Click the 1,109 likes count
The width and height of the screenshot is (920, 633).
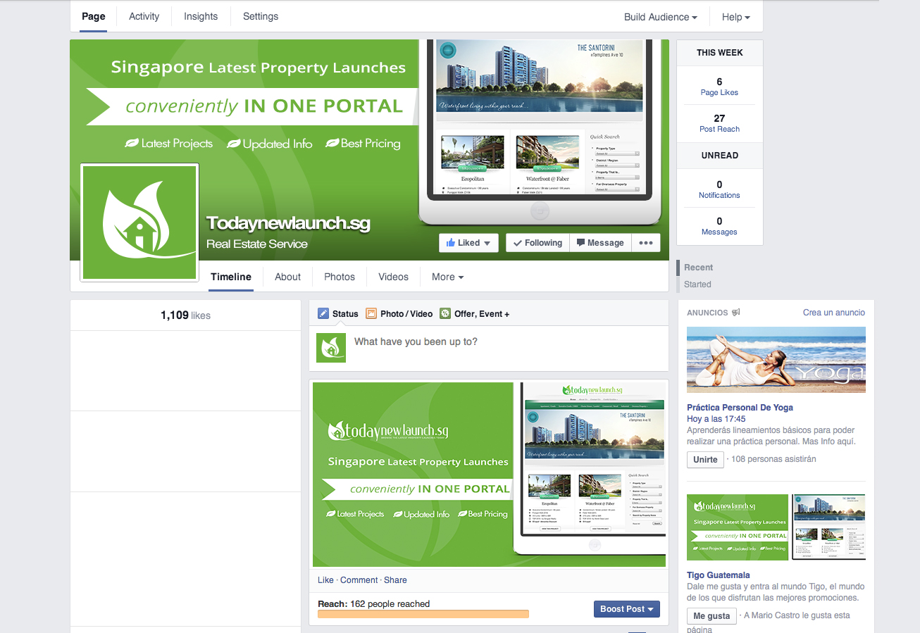[x=185, y=315]
